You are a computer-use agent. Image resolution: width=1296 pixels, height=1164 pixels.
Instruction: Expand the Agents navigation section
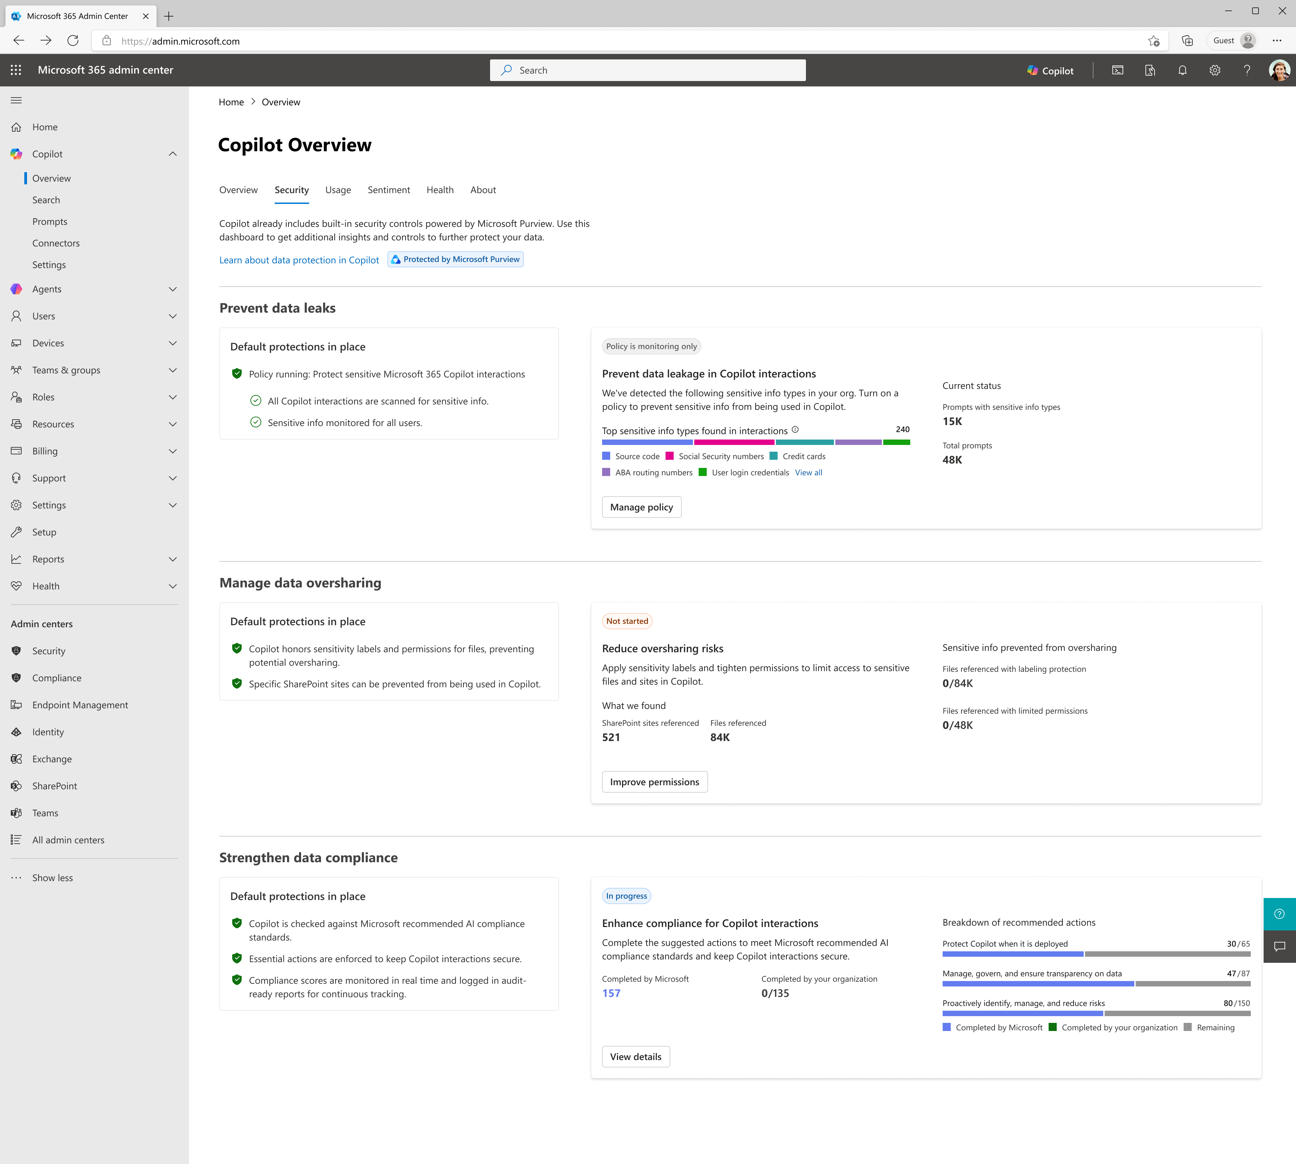coord(172,289)
